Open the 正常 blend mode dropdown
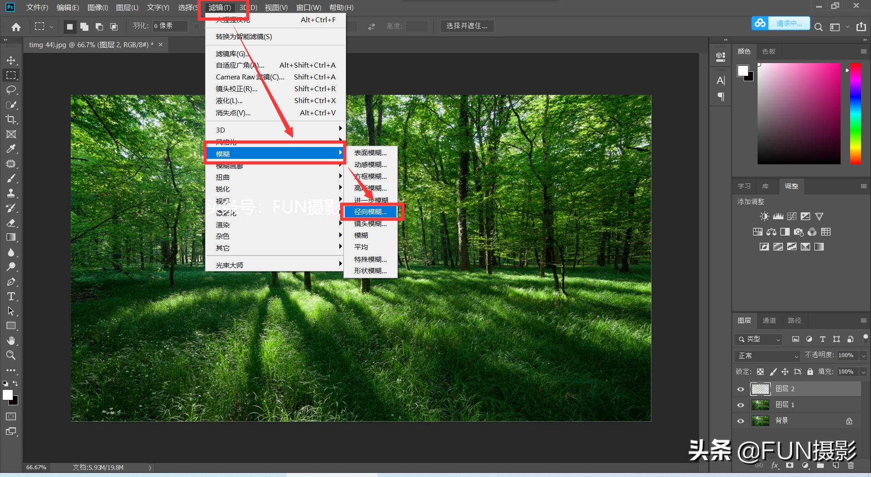Image resolution: width=871 pixels, height=477 pixels. tap(767, 355)
